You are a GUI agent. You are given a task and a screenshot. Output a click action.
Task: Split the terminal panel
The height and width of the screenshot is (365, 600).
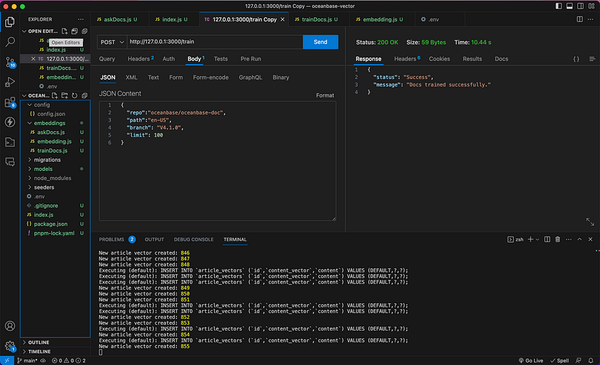click(547, 239)
